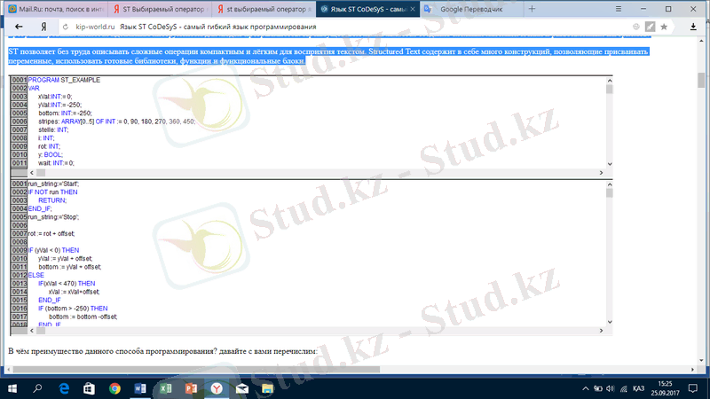Click scroll-down arrow of program body pane
This screenshot has height=399, width=710.
[x=610, y=322]
